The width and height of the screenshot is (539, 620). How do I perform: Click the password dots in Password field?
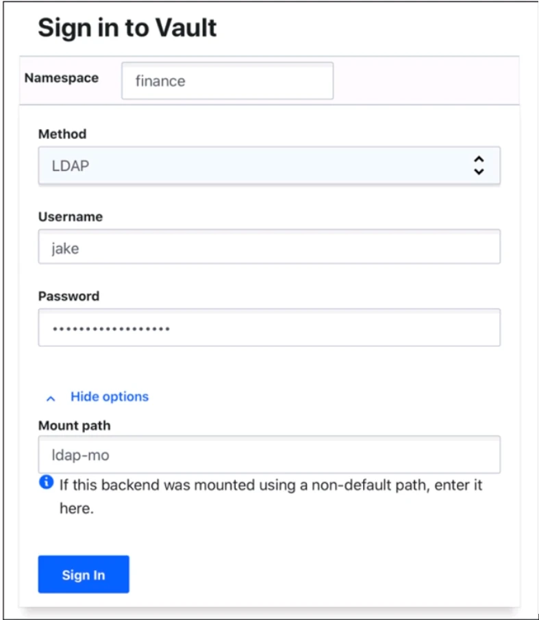point(111,328)
